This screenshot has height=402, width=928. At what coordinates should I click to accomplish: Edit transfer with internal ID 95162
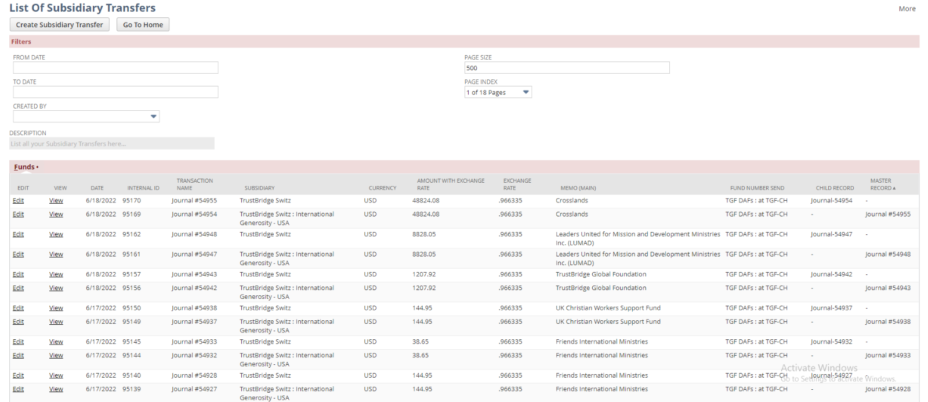point(19,234)
